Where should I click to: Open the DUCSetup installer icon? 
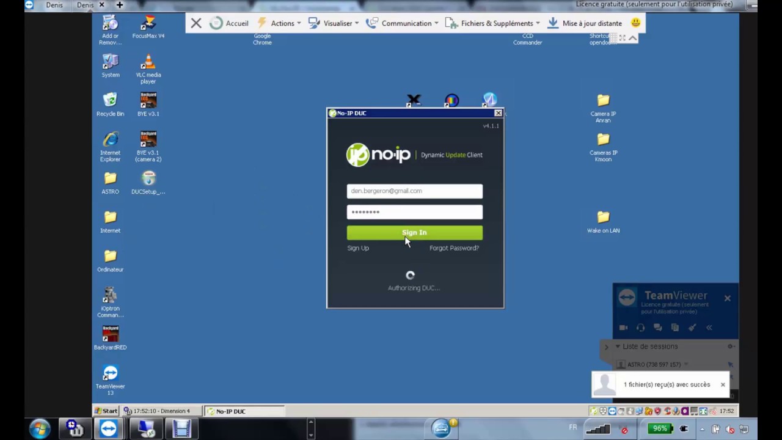click(148, 183)
